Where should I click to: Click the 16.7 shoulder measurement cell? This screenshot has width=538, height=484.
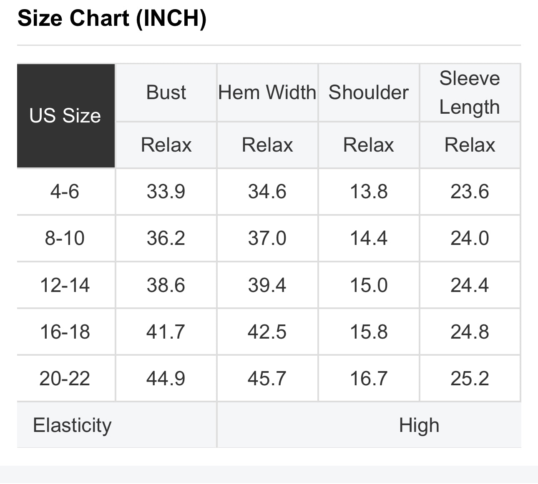pyautogui.click(x=369, y=379)
